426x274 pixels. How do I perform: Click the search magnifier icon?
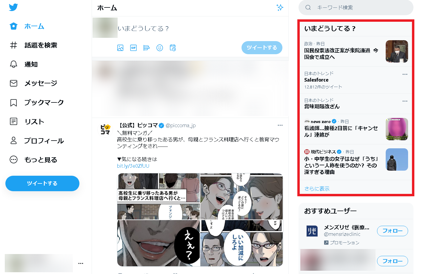pyautogui.click(x=308, y=7)
